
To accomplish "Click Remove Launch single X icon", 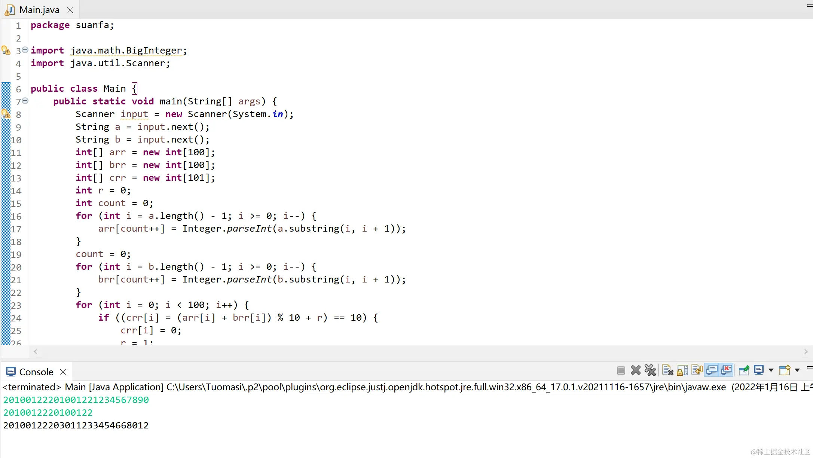I will (x=636, y=370).
